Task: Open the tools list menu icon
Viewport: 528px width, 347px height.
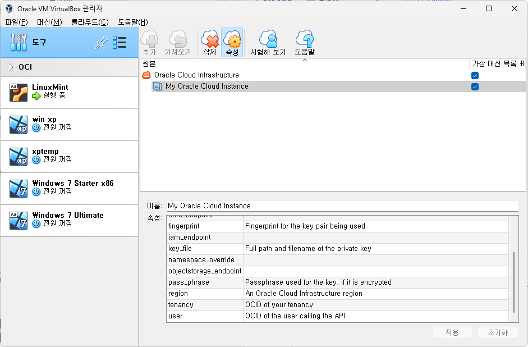Action: [x=120, y=43]
